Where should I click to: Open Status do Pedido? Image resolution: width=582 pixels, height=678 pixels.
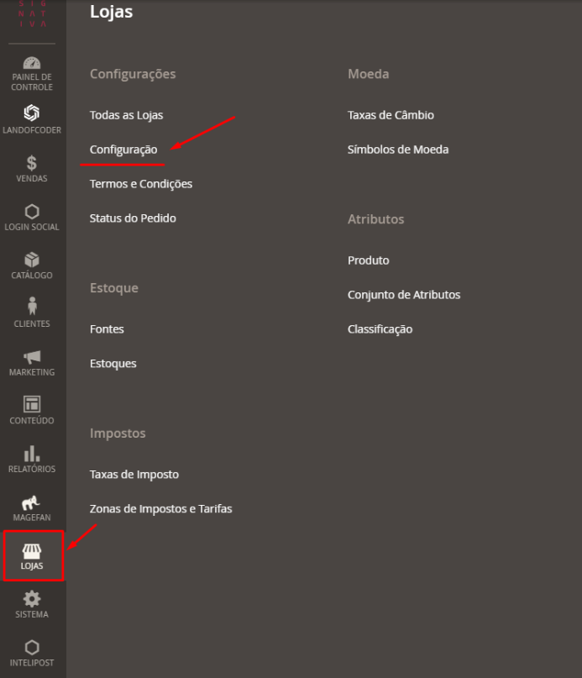pos(133,218)
